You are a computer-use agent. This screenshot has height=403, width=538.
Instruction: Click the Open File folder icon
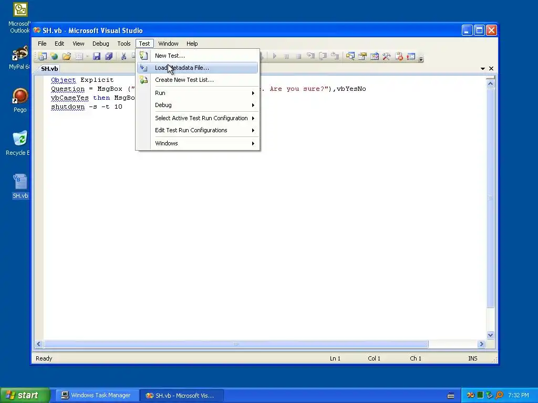click(67, 56)
